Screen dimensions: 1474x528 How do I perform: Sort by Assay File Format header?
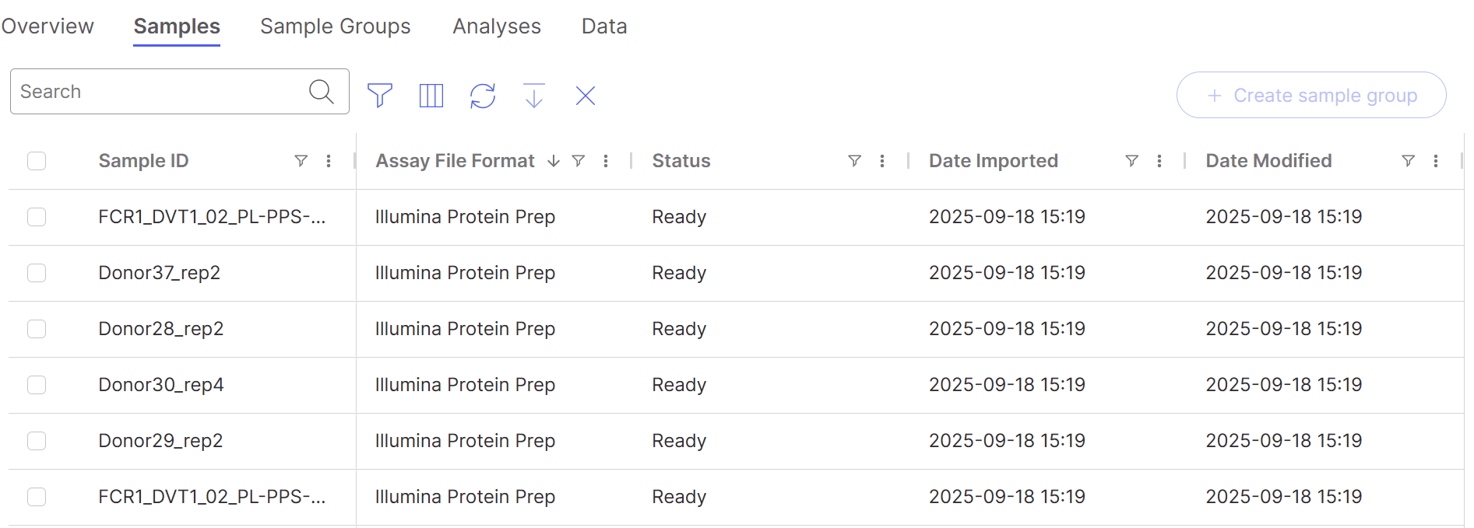tap(455, 160)
